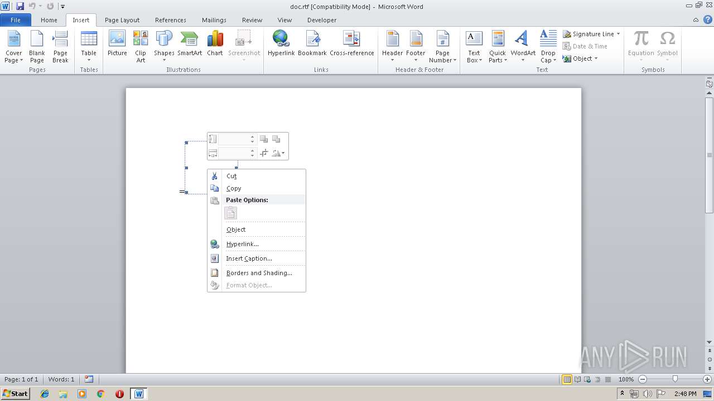
Task: Open Windows Explorer folder on taskbar
Action: tap(63, 394)
